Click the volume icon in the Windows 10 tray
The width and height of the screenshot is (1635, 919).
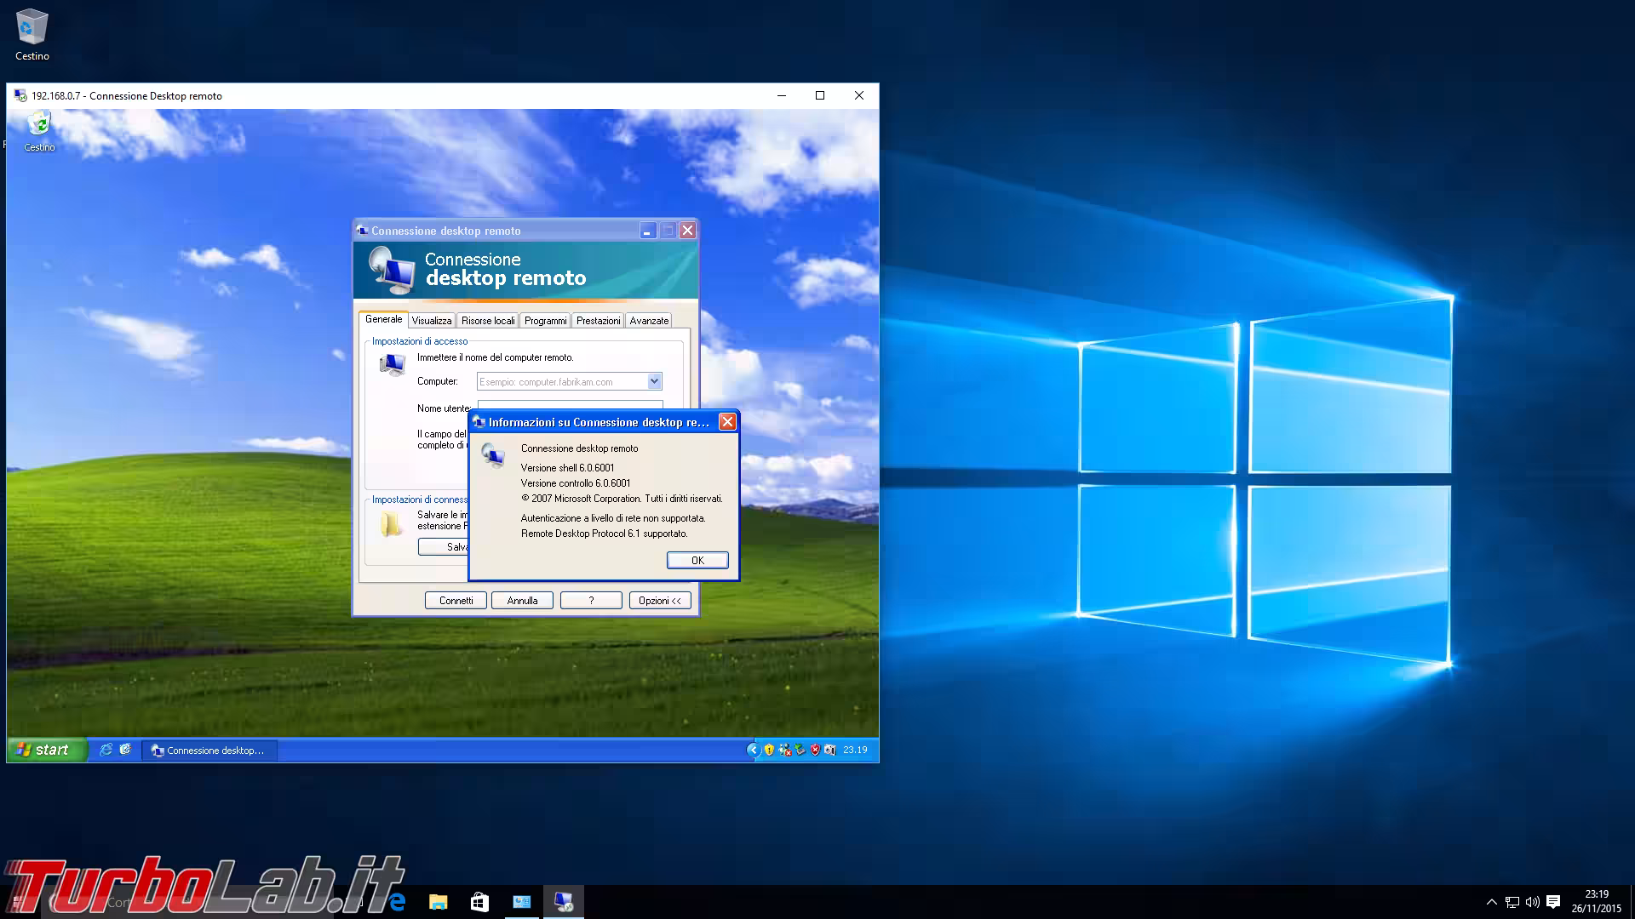tap(1533, 901)
